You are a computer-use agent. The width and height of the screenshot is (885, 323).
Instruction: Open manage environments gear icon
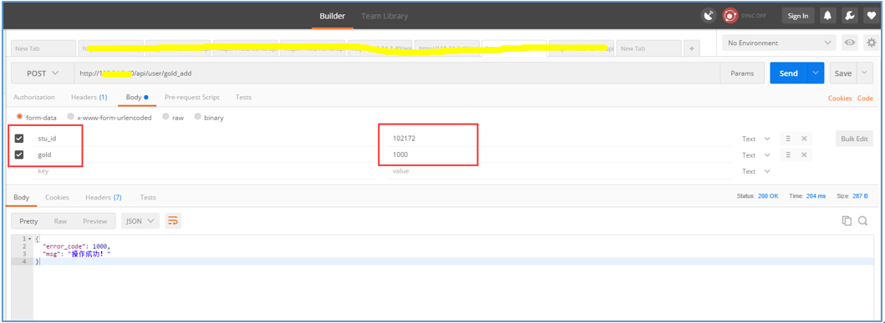(x=872, y=43)
